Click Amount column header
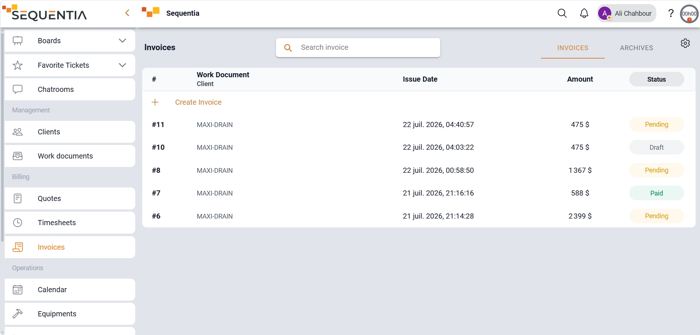This screenshot has width=700, height=335. click(x=580, y=79)
